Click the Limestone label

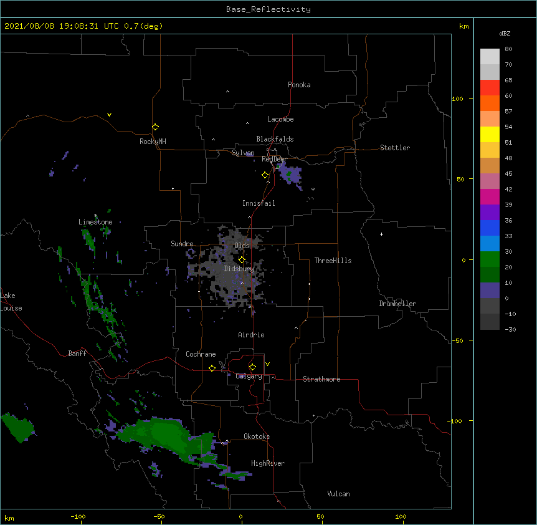point(95,222)
